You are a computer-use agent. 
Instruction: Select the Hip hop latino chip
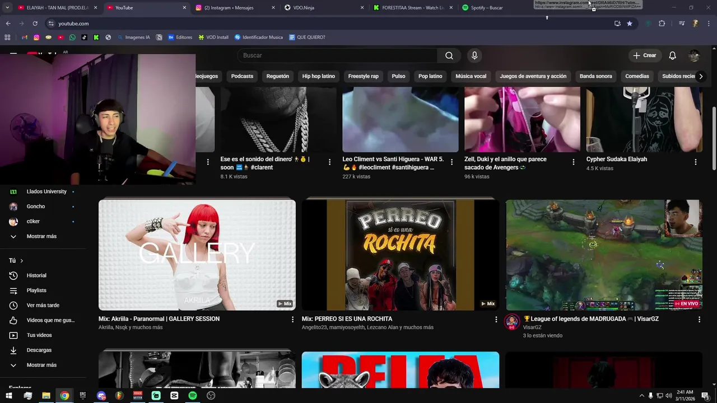[318, 76]
